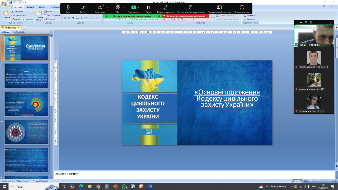Open Участники participants panel
Screen dimensions: 338x190
click(x=100, y=7)
